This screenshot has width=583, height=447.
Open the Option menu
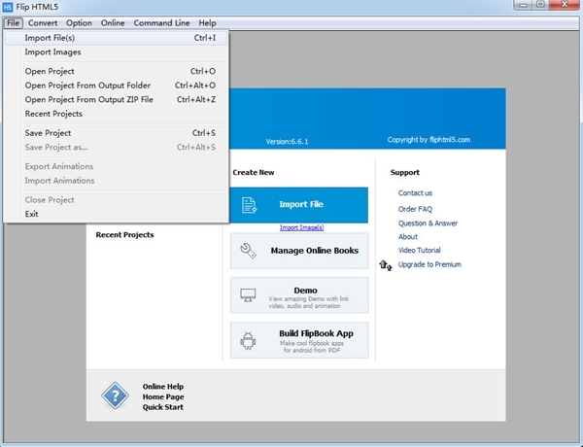(79, 22)
